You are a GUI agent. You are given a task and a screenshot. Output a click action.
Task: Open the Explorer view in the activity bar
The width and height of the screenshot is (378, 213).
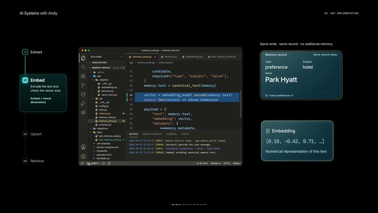pos(83,58)
